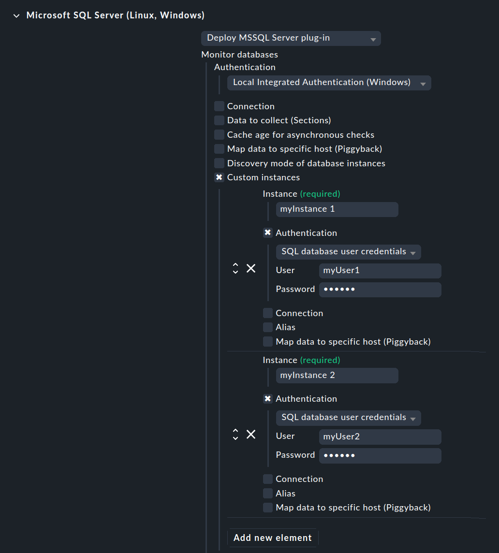The width and height of the screenshot is (499, 553).
Task: Open credentials type dropdown for myInstance 1
Action: point(348,252)
